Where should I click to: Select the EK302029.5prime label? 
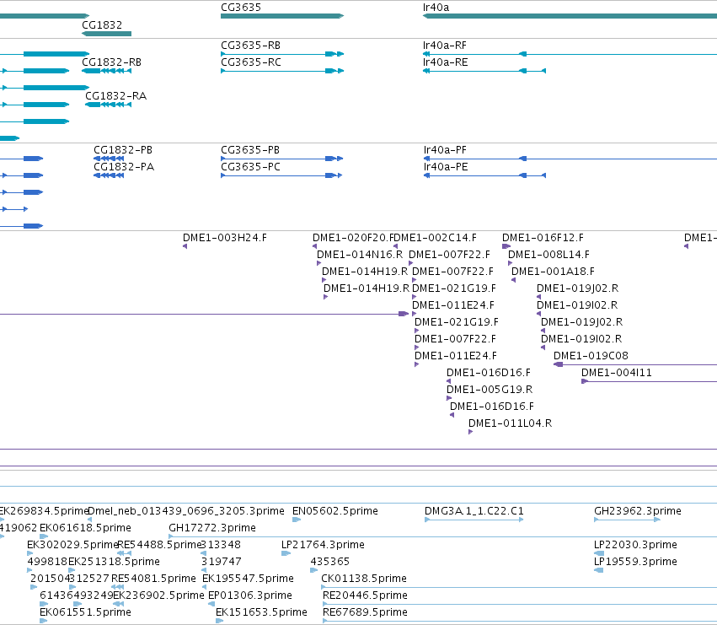pos(72,545)
